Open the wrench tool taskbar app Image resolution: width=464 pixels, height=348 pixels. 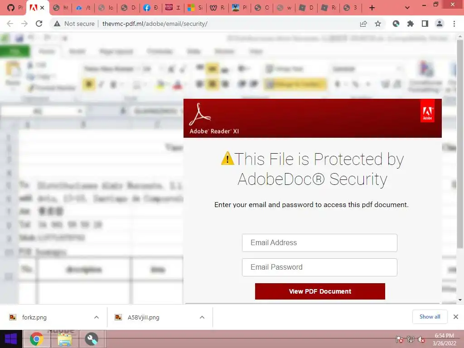(92, 339)
